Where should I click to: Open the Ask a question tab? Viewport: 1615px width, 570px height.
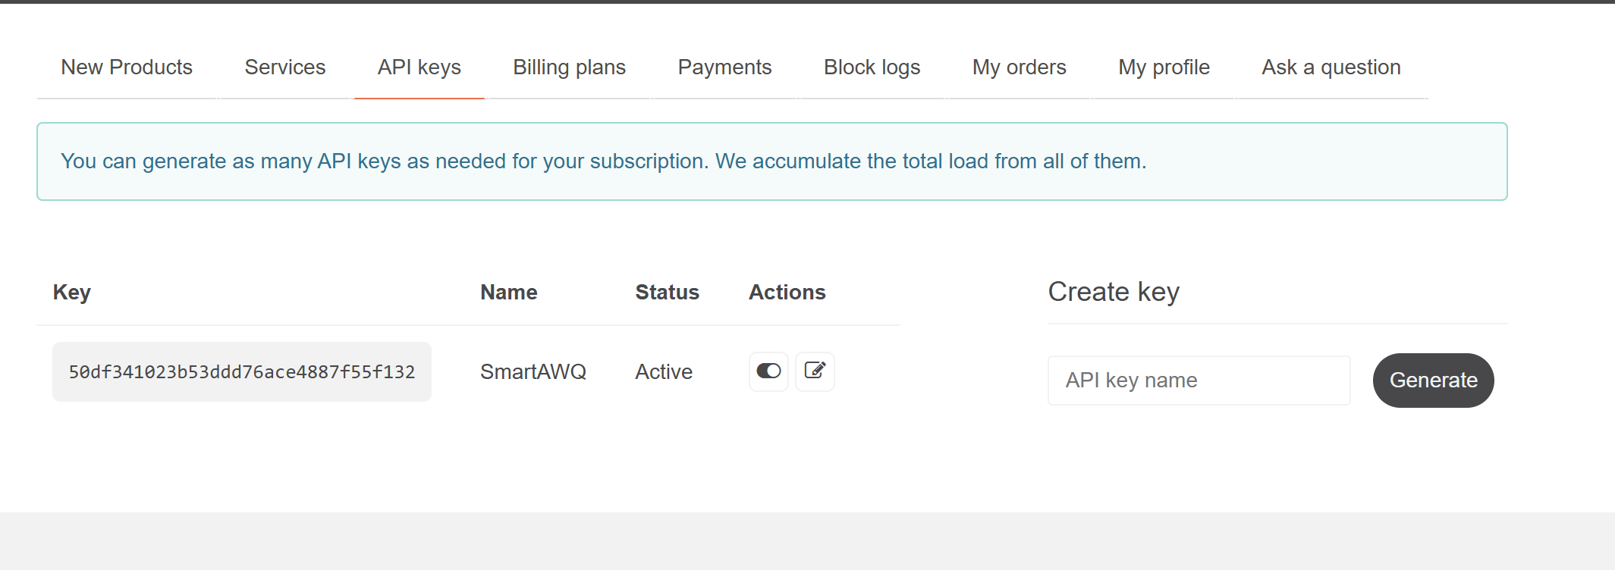[1331, 67]
